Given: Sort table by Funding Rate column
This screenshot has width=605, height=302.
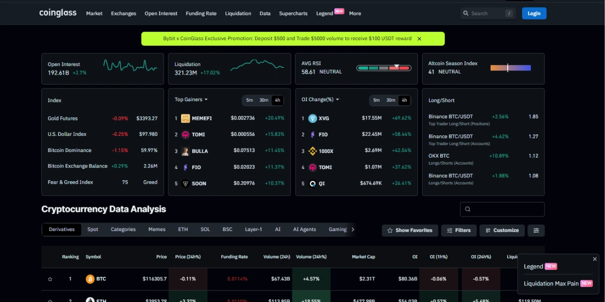Looking at the screenshot, I should [234, 257].
